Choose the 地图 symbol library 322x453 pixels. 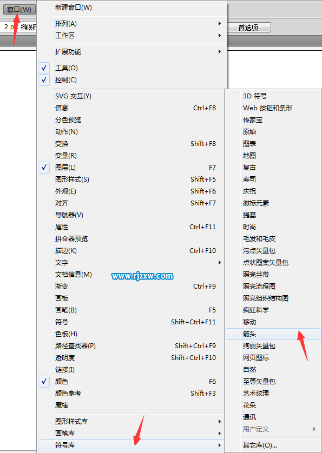point(273,156)
